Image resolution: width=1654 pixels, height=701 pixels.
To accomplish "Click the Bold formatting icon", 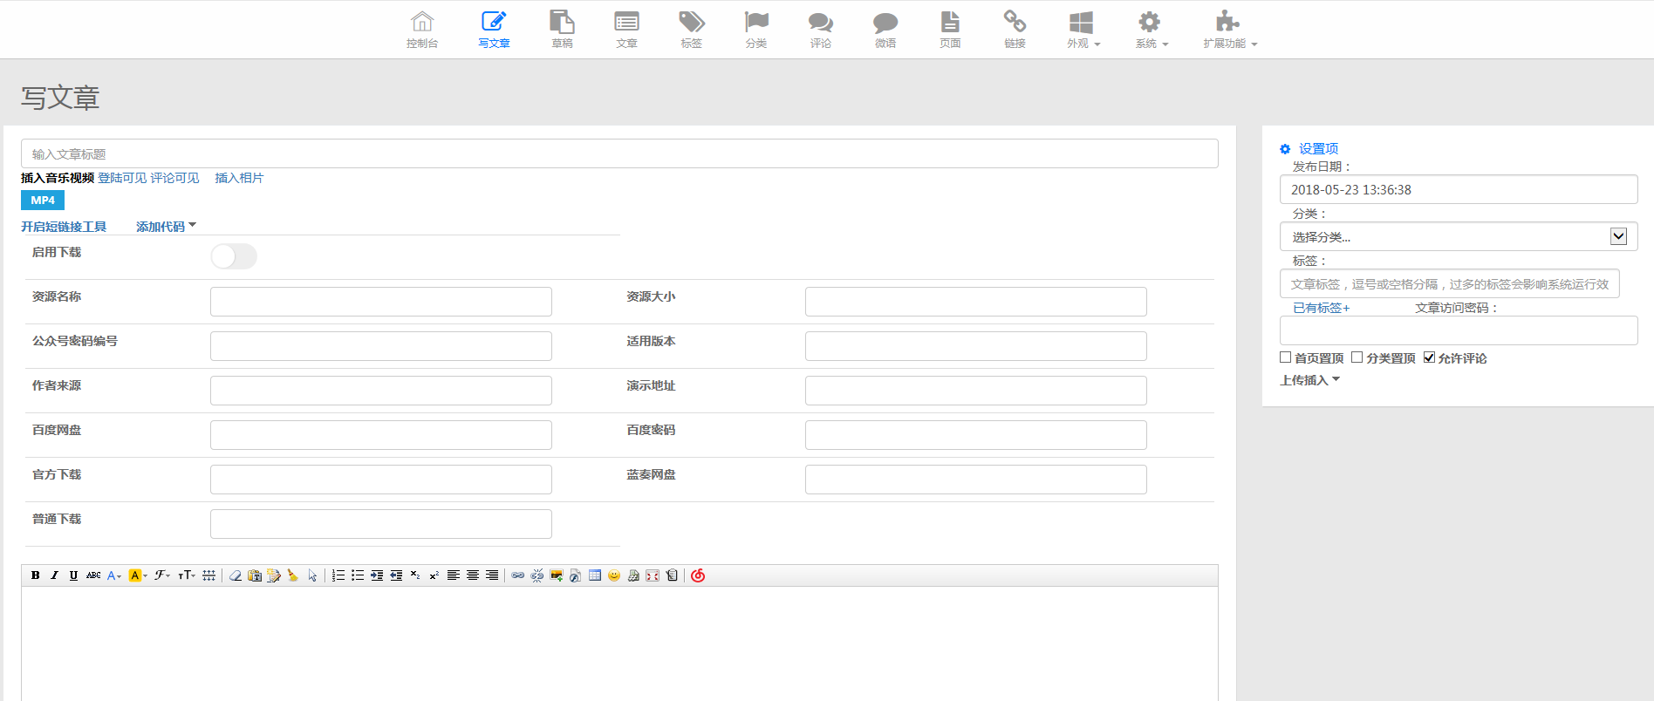I will pos(35,575).
